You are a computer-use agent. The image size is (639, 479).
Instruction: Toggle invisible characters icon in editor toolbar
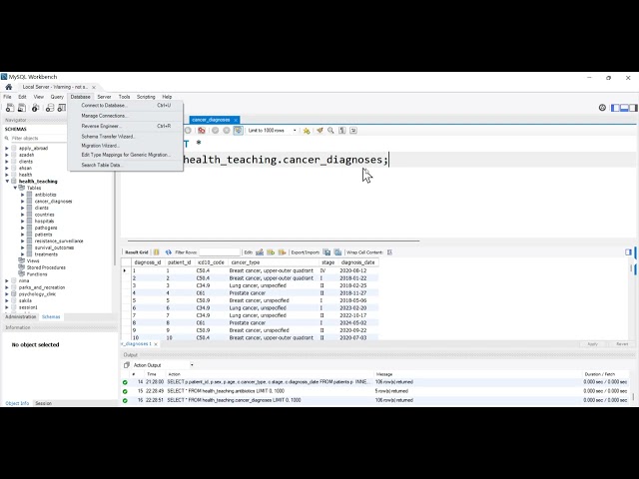[x=342, y=131]
